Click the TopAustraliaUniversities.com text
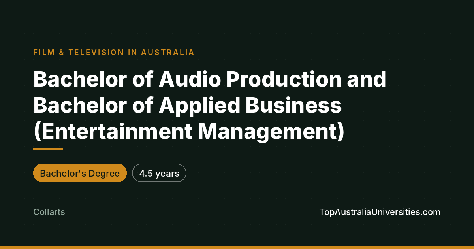Screen dimensions: 474x249 380,212
